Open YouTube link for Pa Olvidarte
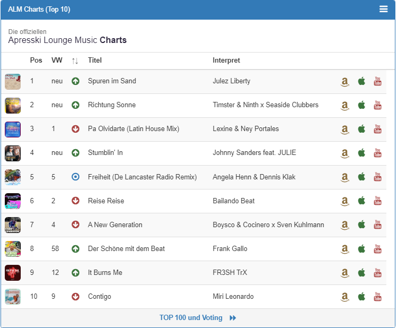Viewport: 397px width, 328px height. (x=377, y=129)
